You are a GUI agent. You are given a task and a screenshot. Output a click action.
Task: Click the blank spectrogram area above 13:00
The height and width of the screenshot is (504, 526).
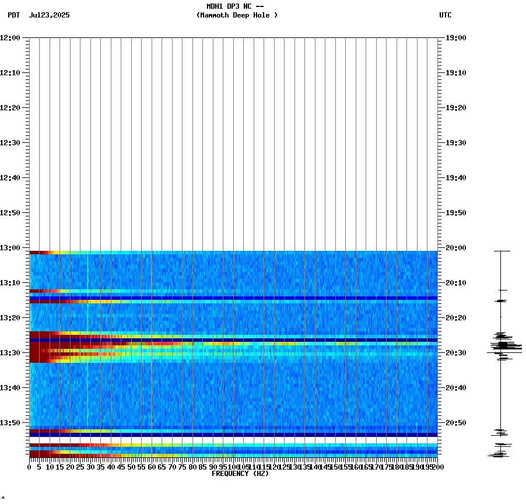coord(233,140)
